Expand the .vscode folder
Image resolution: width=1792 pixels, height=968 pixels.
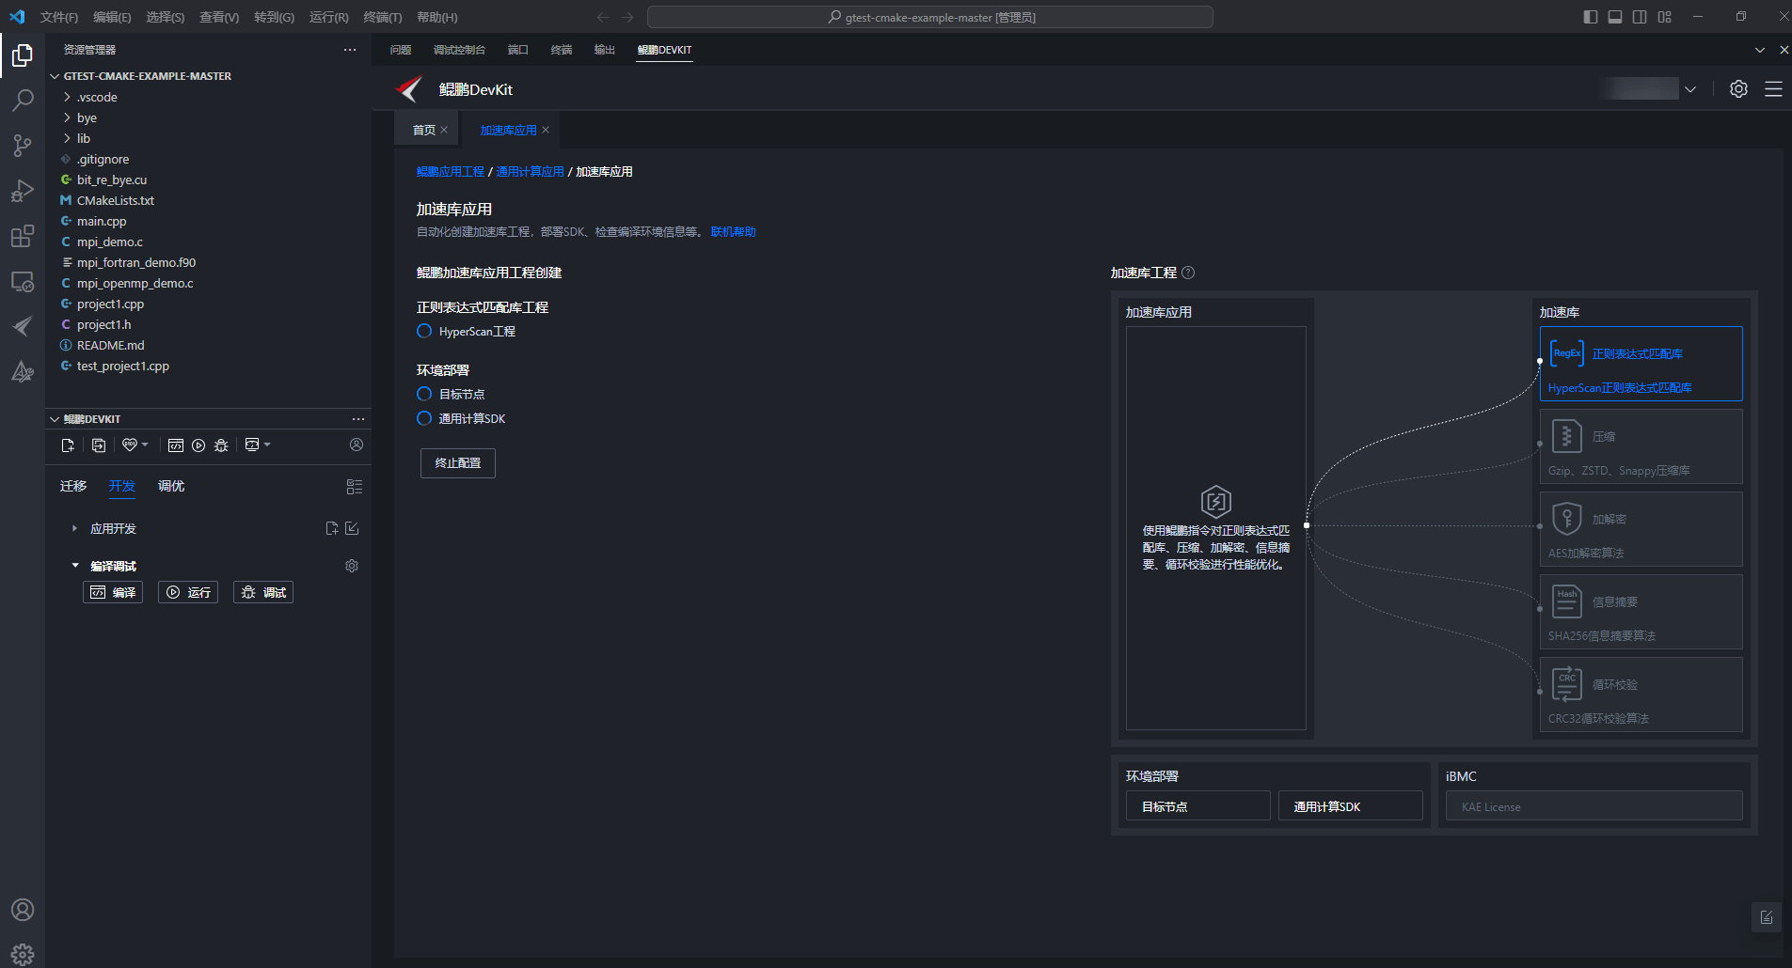[67, 97]
